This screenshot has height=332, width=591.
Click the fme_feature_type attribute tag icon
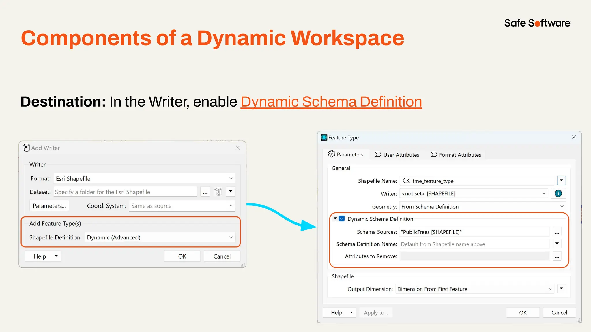[407, 181]
